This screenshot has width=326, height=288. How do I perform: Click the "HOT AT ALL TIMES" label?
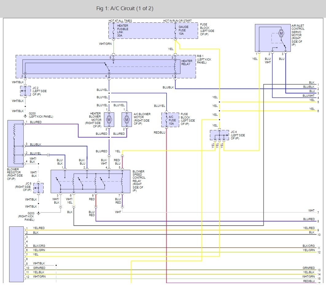pos(120,21)
